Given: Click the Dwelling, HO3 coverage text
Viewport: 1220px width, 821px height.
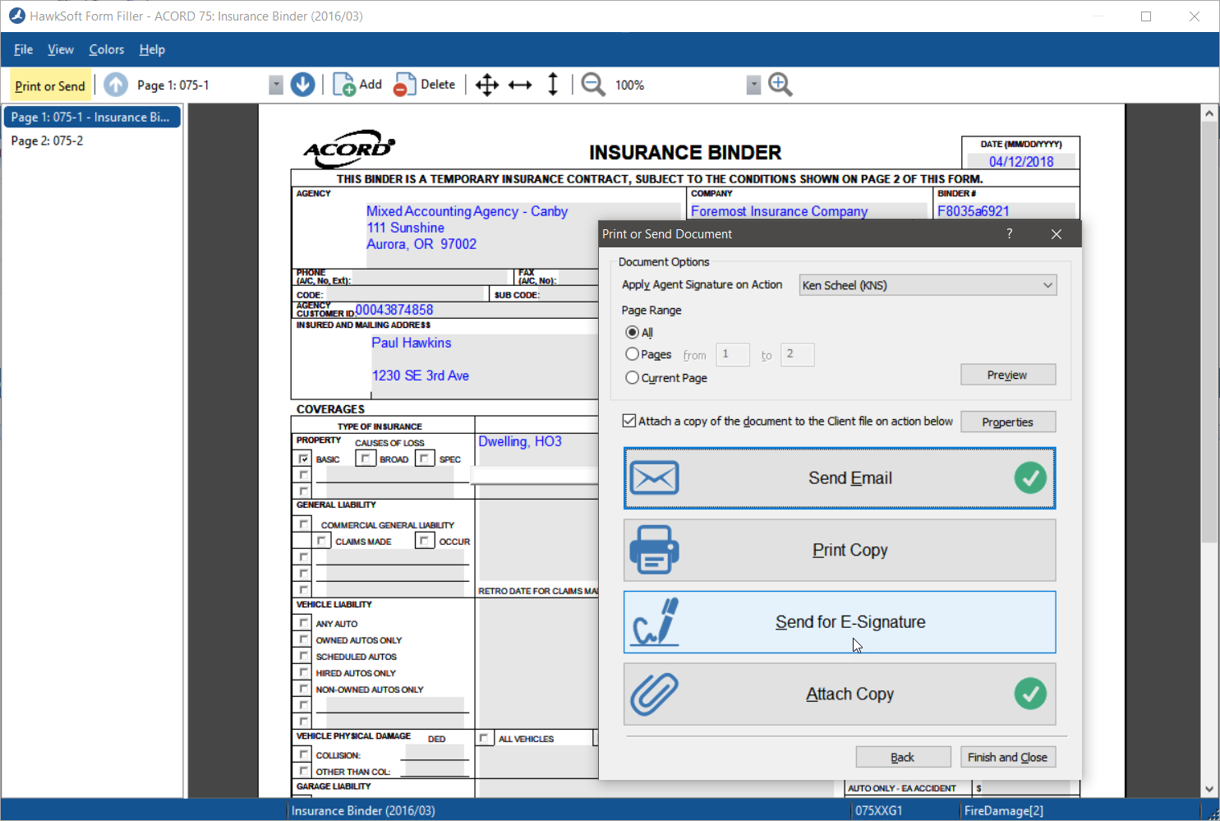Looking at the screenshot, I should pyautogui.click(x=520, y=441).
